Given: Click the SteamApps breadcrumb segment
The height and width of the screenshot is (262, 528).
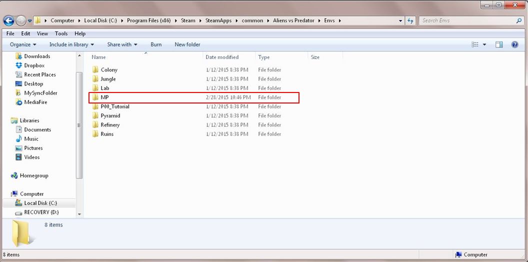Looking at the screenshot, I should tap(219, 20).
